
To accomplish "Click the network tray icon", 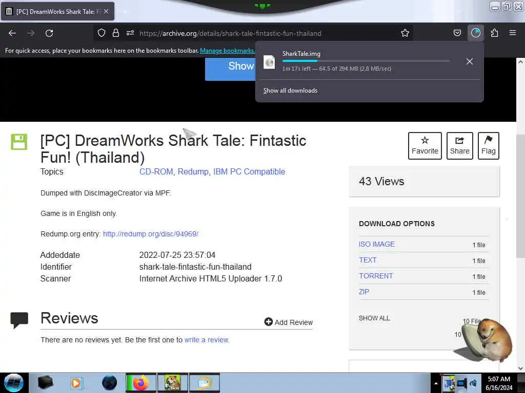I will click(x=461, y=383).
